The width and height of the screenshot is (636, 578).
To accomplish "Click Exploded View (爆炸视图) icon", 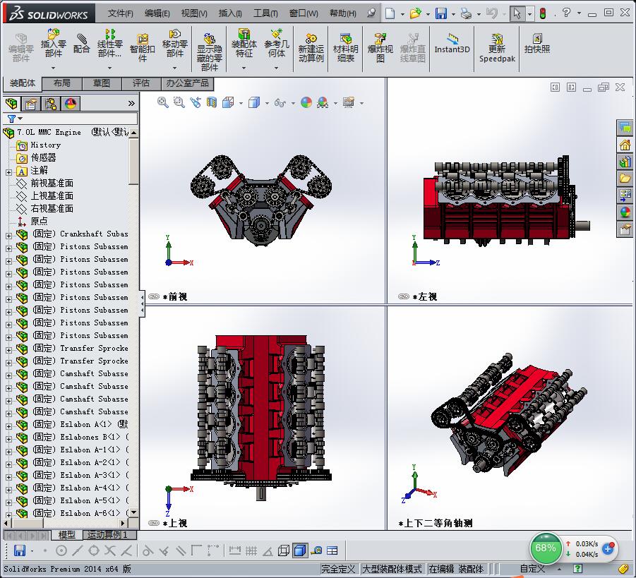I will tap(380, 39).
